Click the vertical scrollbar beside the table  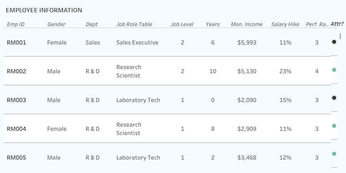340,37
